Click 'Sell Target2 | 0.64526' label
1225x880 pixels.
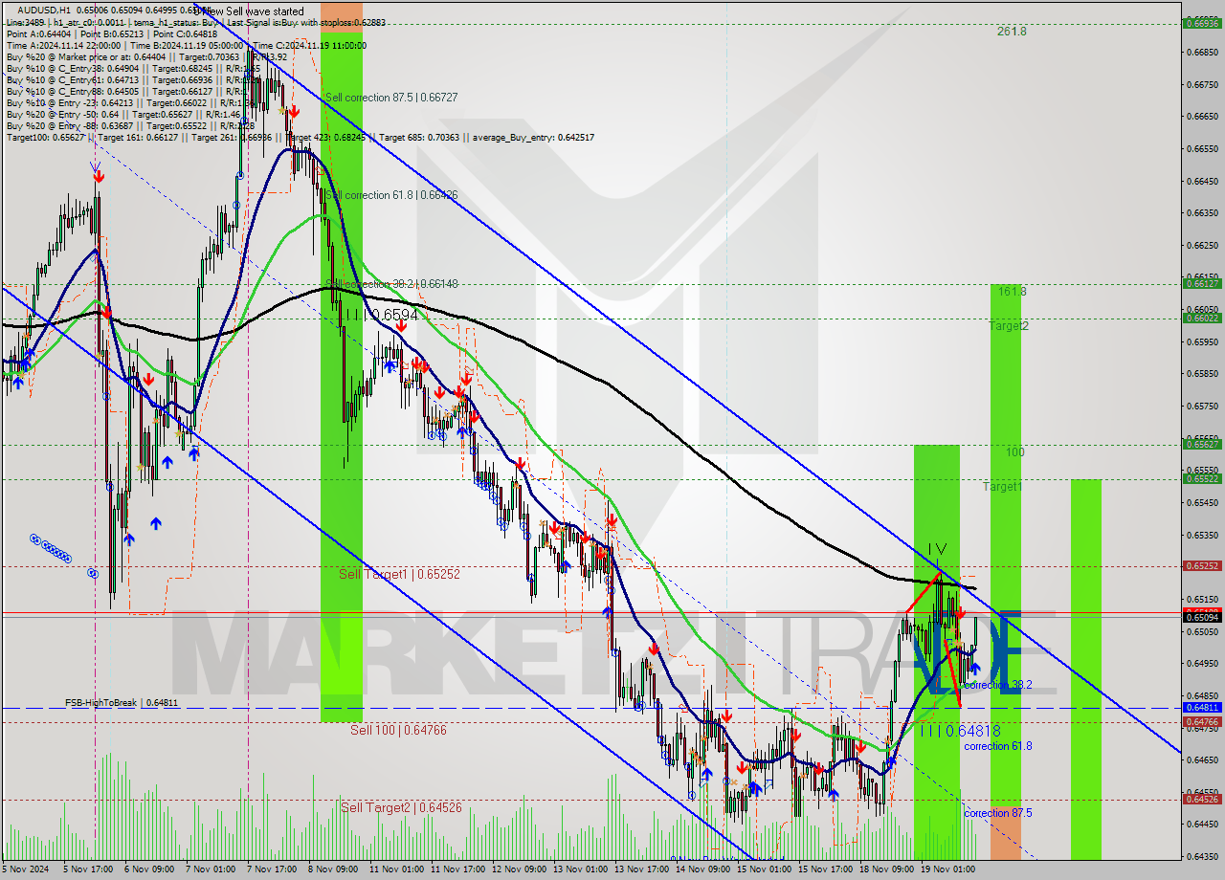[x=401, y=808]
